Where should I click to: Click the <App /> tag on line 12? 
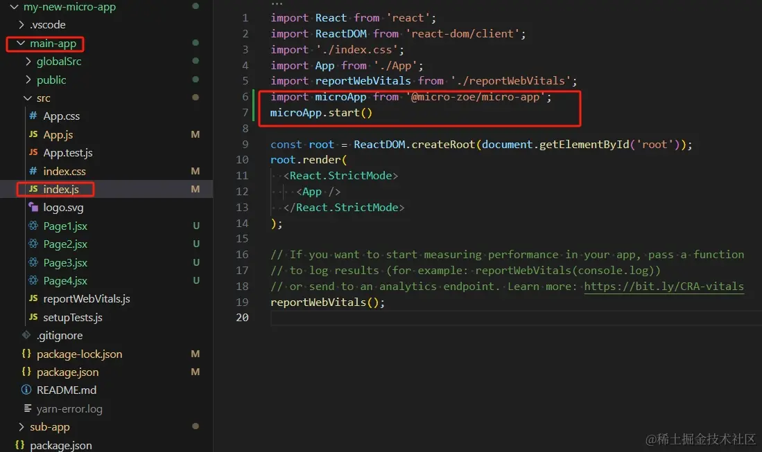(318, 192)
